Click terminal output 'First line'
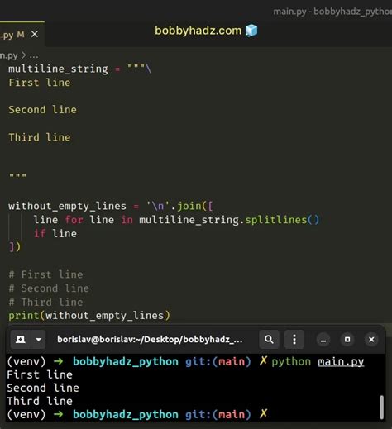This screenshot has height=429, width=392. click(x=40, y=374)
